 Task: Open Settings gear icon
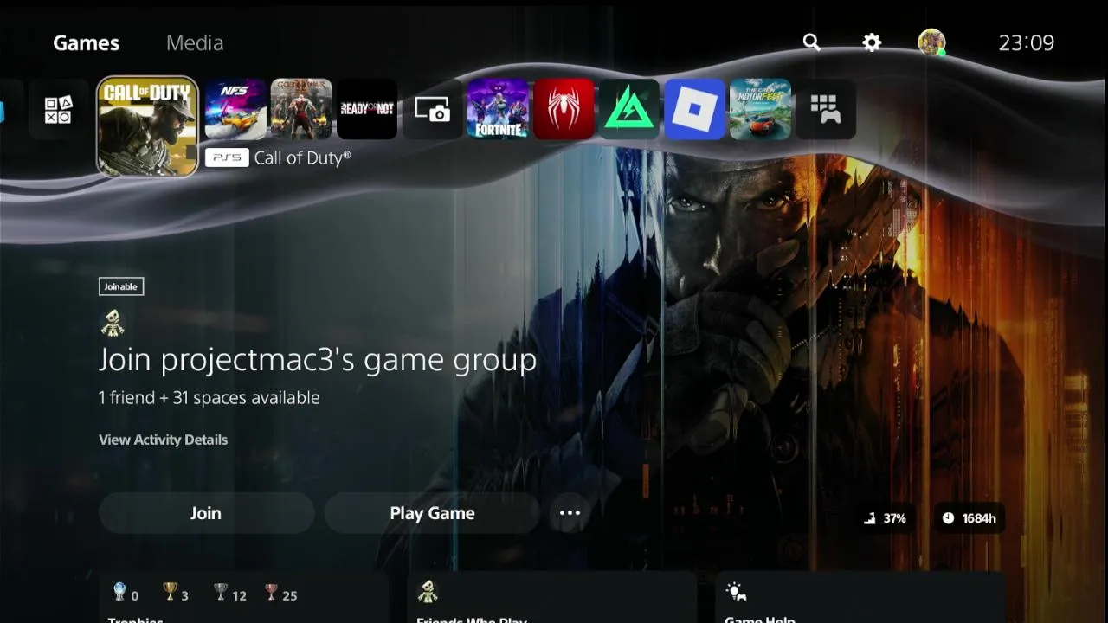tap(872, 42)
